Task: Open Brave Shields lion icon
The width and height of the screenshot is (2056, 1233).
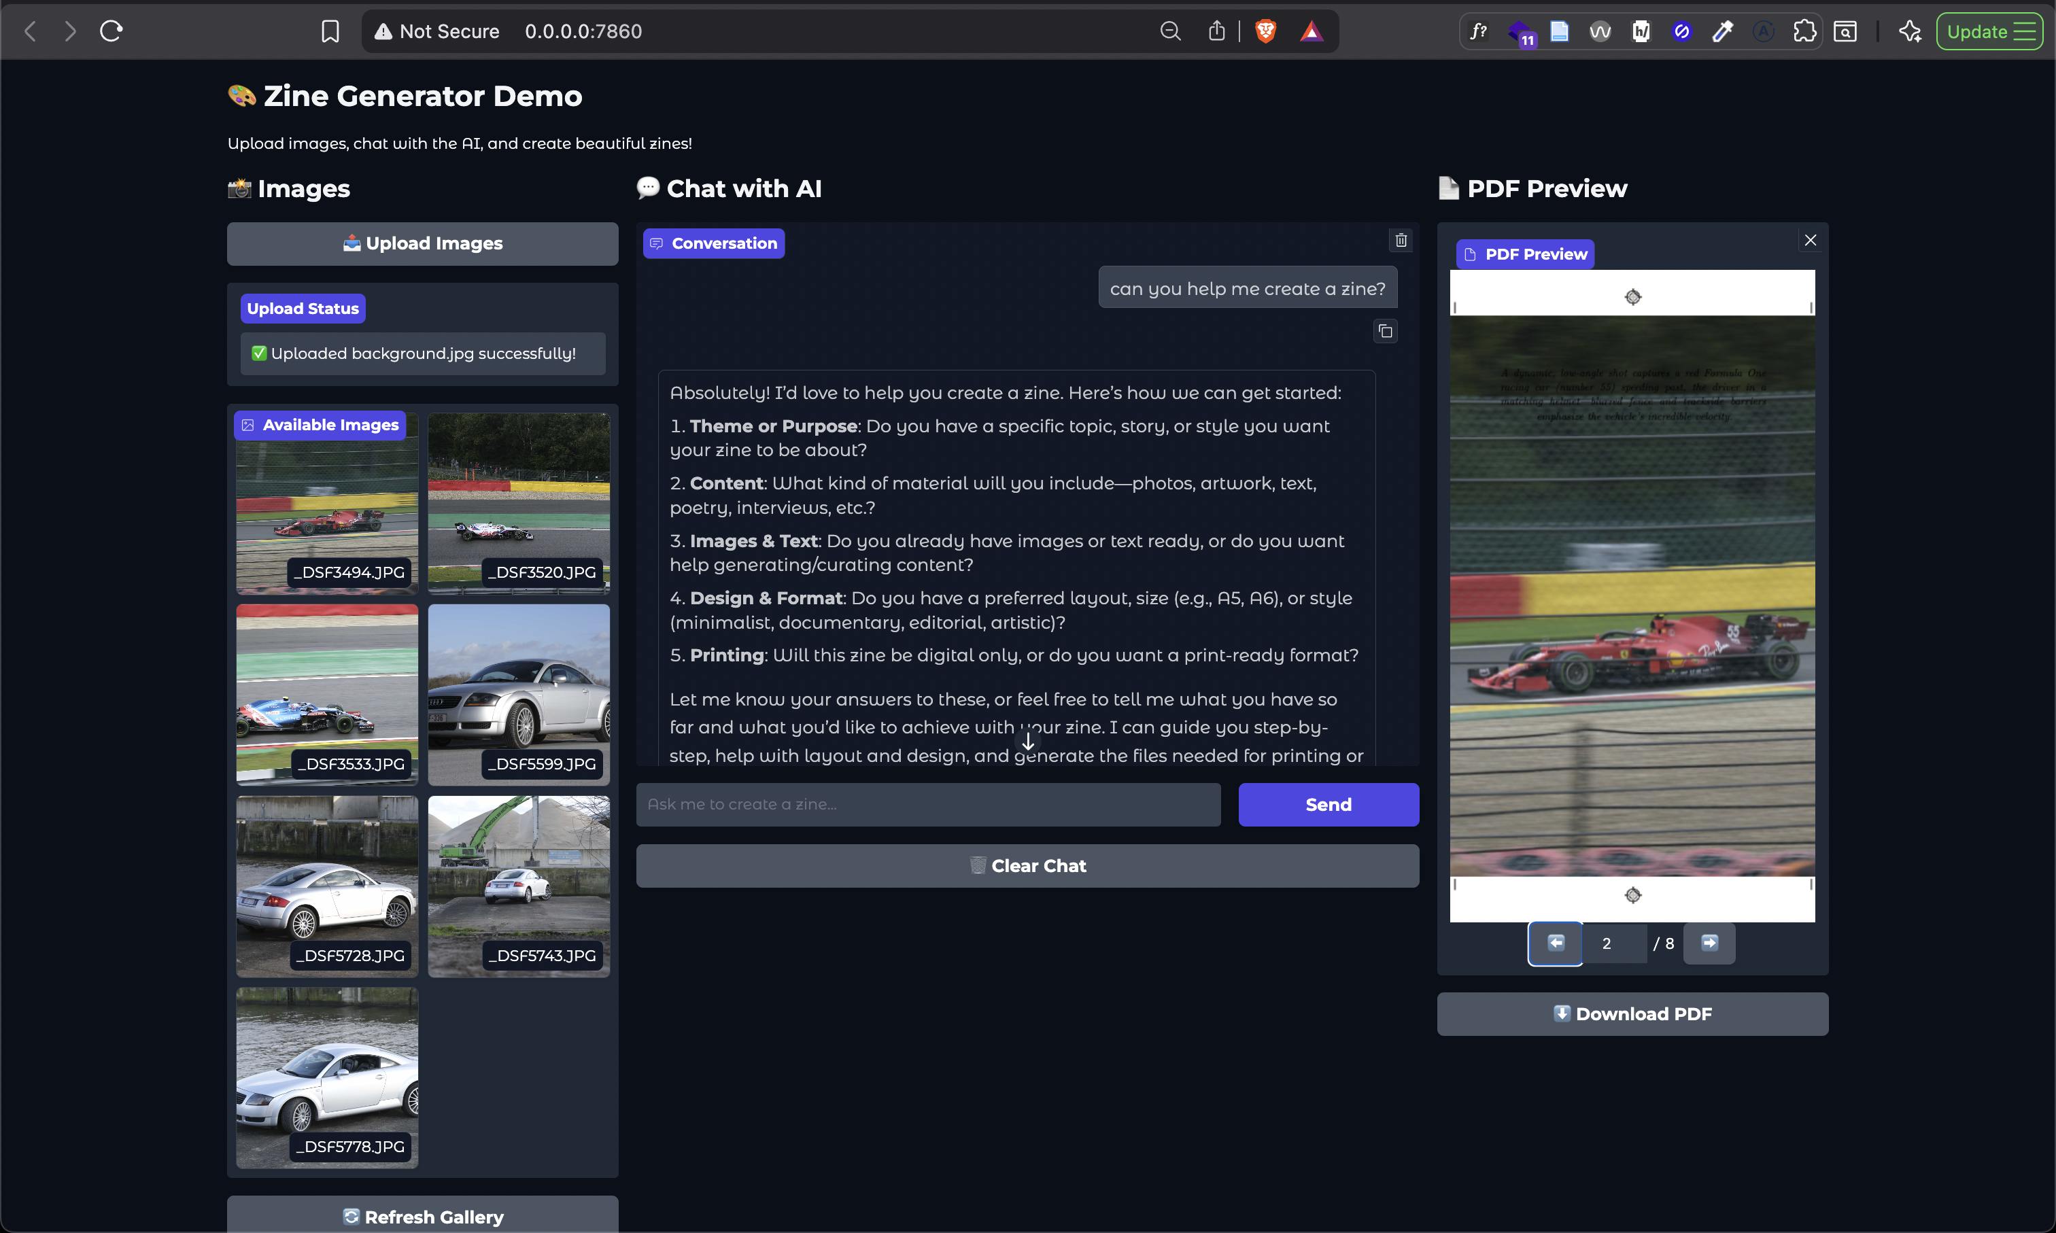Action: coord(1265,31)
